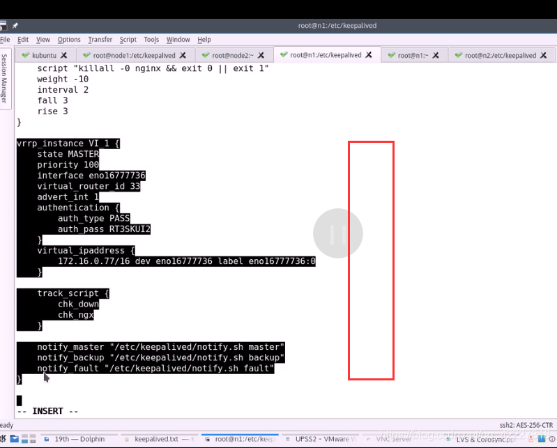Open the keepalived.txt taskbar window
The width and height of the screenshot is (557, 448).
(160, 439)
